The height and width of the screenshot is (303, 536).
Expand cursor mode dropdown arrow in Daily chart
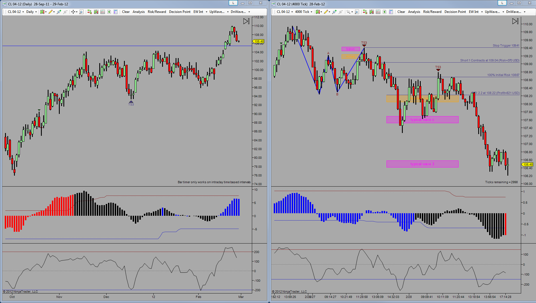[x=77, y=12]
